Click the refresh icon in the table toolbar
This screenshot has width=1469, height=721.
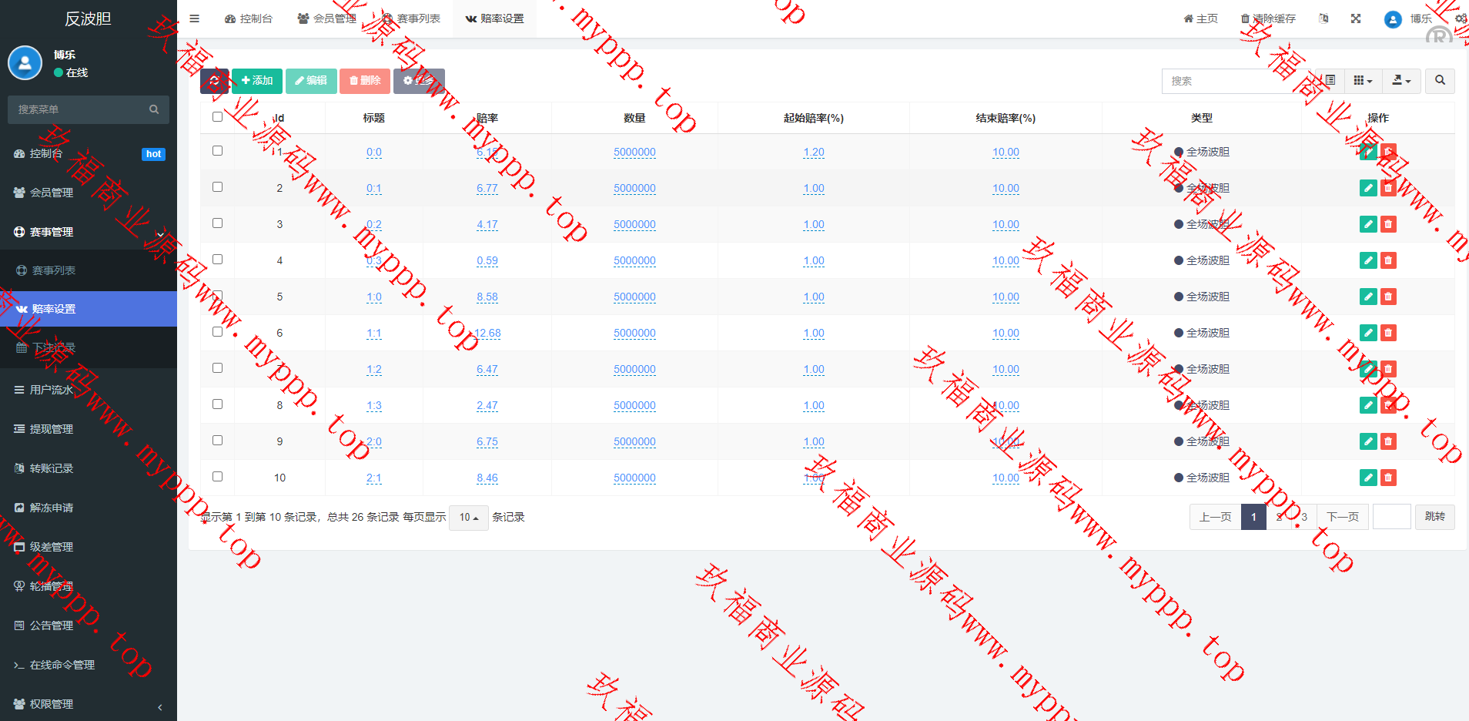(214, 81)
